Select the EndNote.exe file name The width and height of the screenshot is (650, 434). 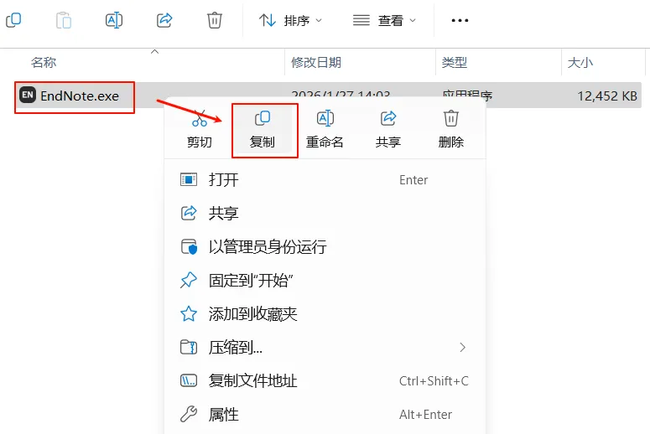[80, 96]
